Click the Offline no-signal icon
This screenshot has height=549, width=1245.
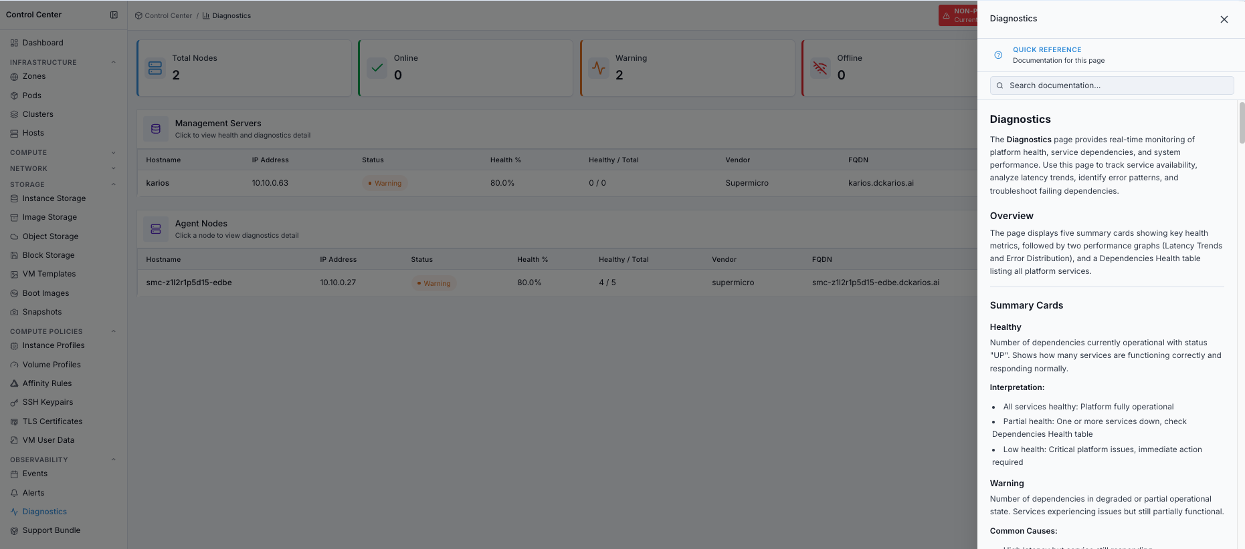click(820, 68)
